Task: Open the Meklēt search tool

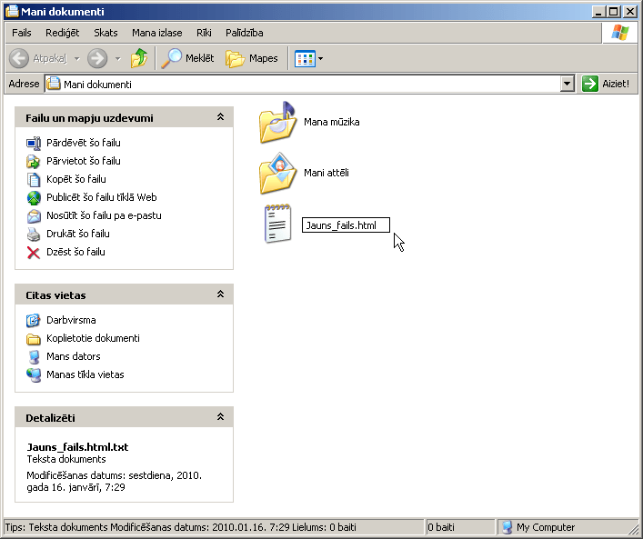Action: tap(187, 58)
